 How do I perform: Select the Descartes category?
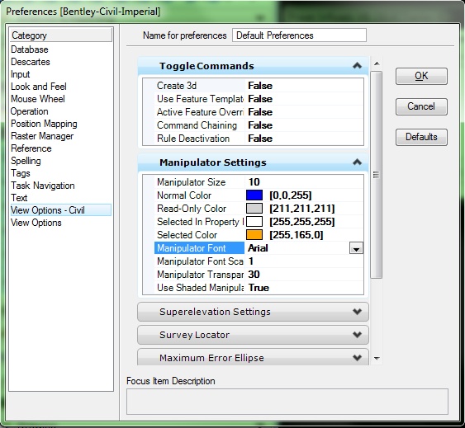click(31, 62)
